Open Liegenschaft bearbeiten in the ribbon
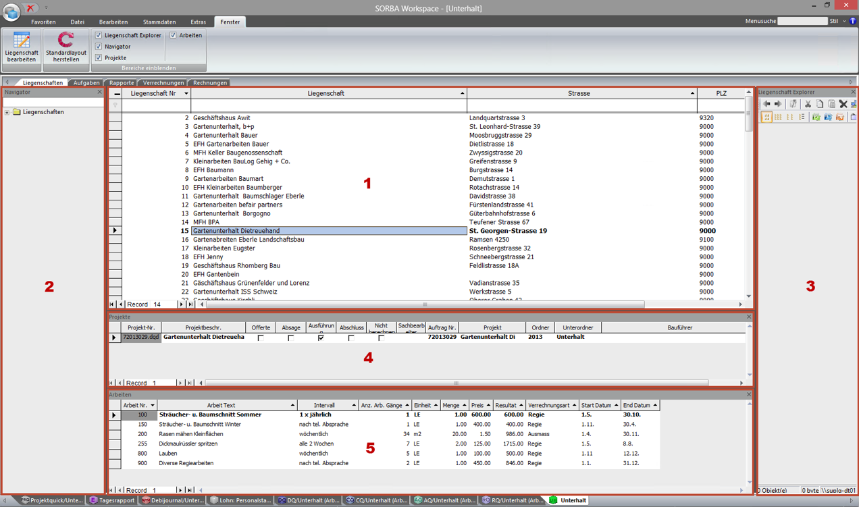This screenshot has height=507, width=859. pyautogui.click(x=22, y=47)
